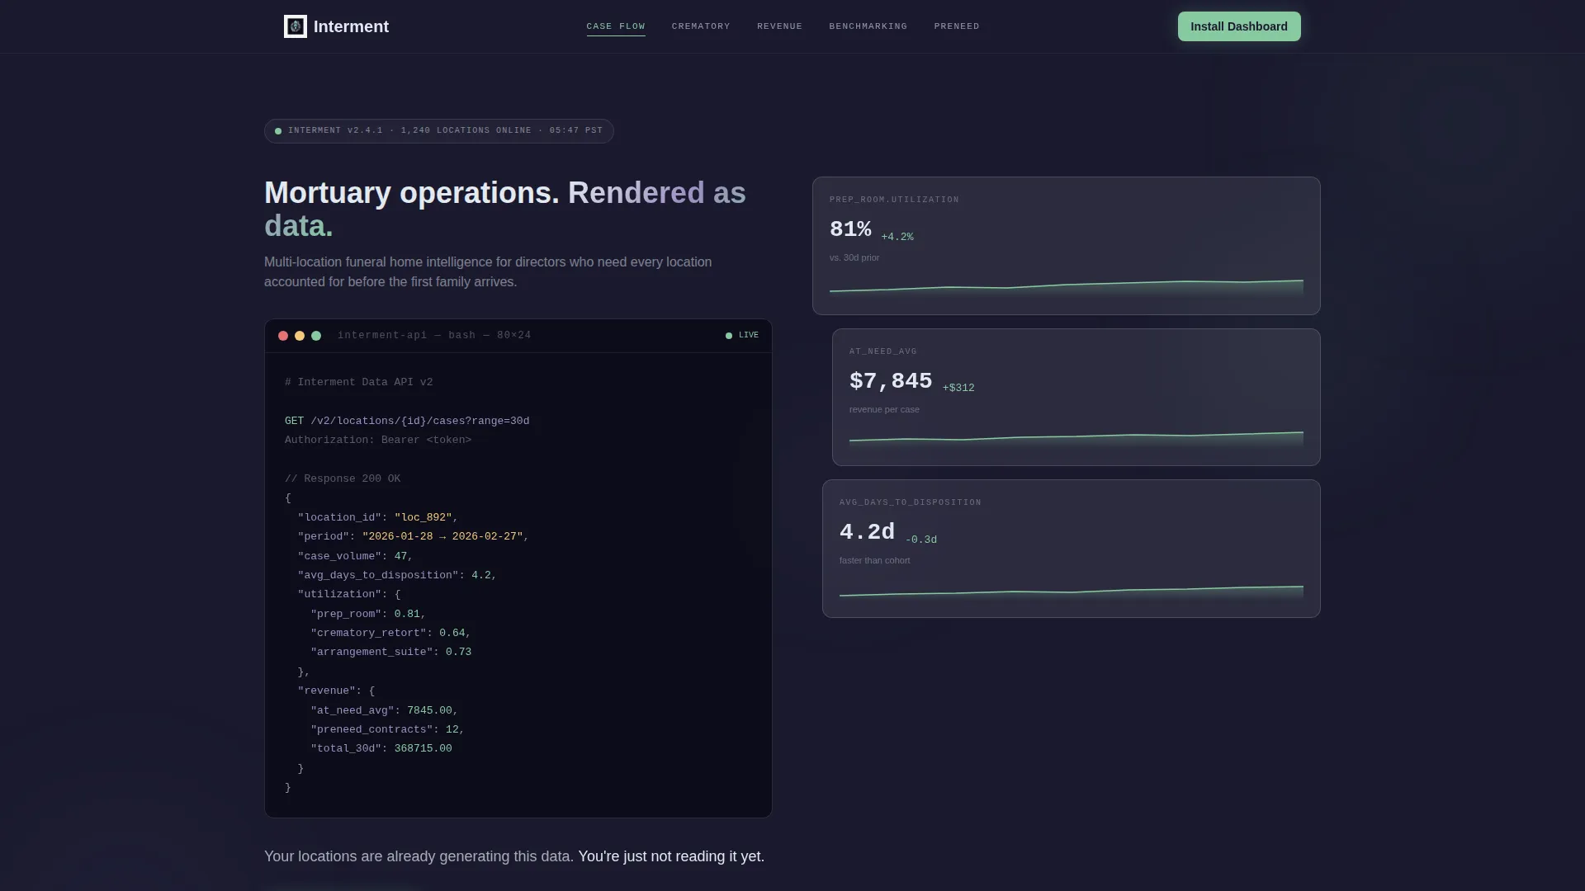
Task: Click red close dot on terminal window
Action: pyautogui.click(x=283, y=336)
